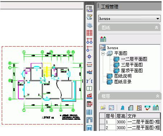The width and height of the screenshot is (163, 136).
Task: Click the building elevation generate icon
Action: 131,108
